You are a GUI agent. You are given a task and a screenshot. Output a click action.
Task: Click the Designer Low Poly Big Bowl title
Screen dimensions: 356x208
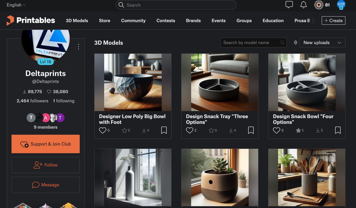click(132, 119)
